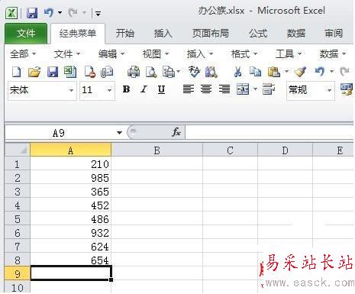355x294 pixels.
Task: Switch to the 插入 ribbon tab
Action: (163, 34)
